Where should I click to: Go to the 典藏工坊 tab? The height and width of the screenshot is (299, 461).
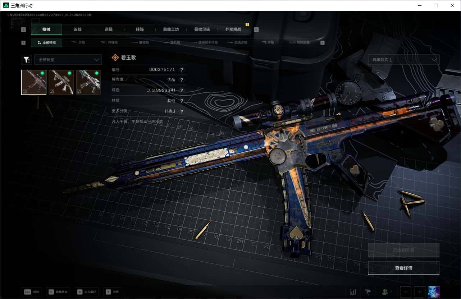click(171, 29)
